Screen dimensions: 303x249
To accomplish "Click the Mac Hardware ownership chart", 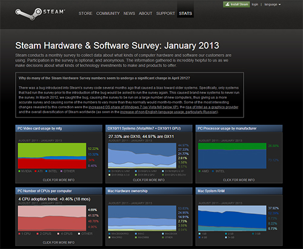I will click(x=142, y=218).
